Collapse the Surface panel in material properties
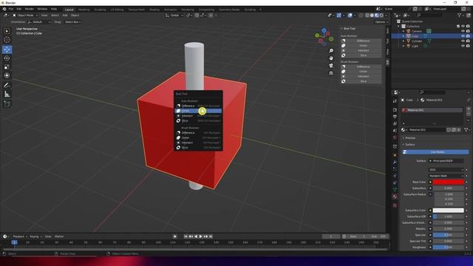 click(409, 145)
